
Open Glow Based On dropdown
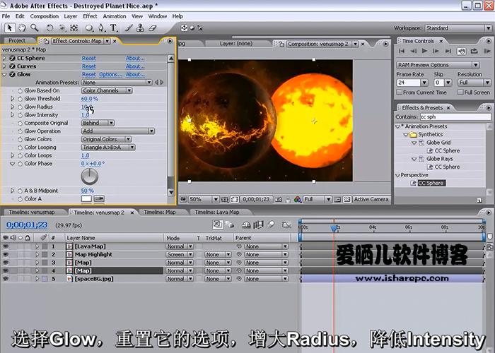click(107, 90)
